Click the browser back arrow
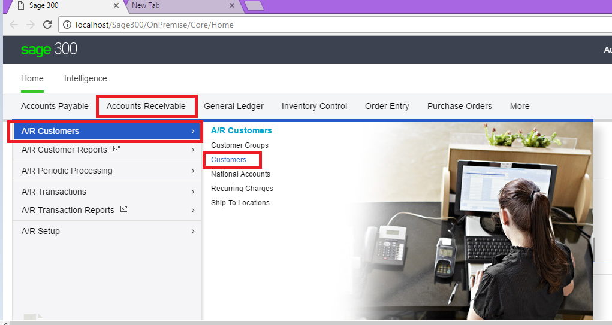Viewport: 612px width, 325px height. pyautogui.click(x=14, y=25)
